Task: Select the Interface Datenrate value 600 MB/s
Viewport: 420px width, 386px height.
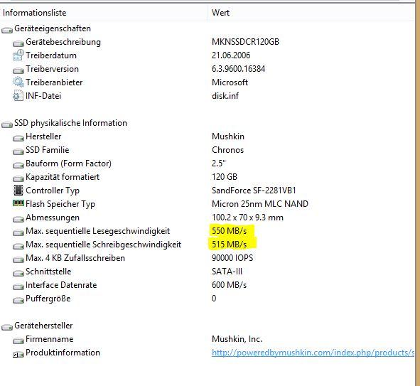Action: click(x=230, y=285)
